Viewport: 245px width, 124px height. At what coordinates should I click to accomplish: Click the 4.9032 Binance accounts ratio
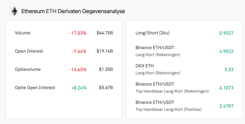[x=226, y=51]
